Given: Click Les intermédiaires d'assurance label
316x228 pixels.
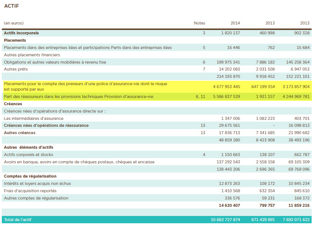Looking at the screenshot, I should coord(34,118).
